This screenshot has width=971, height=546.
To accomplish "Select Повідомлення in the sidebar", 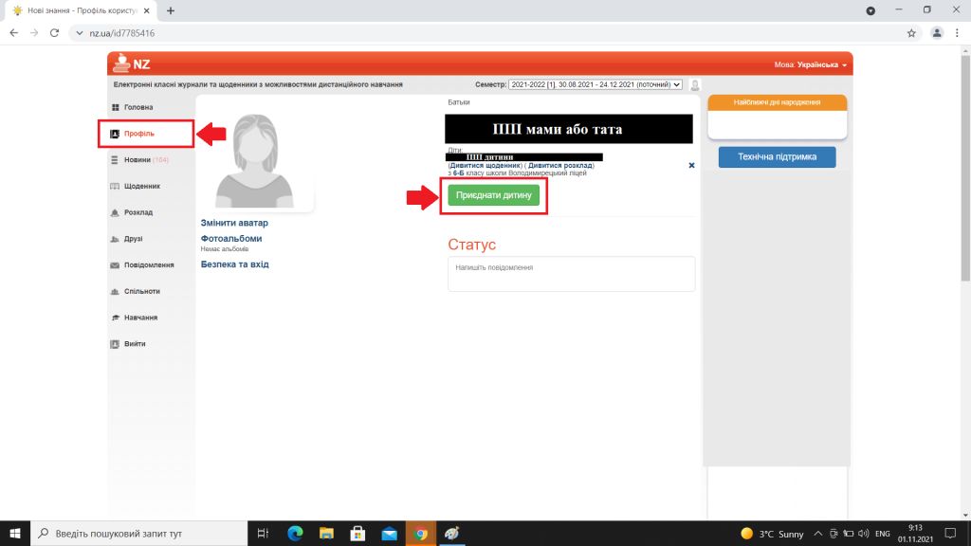I will (148, 265).
